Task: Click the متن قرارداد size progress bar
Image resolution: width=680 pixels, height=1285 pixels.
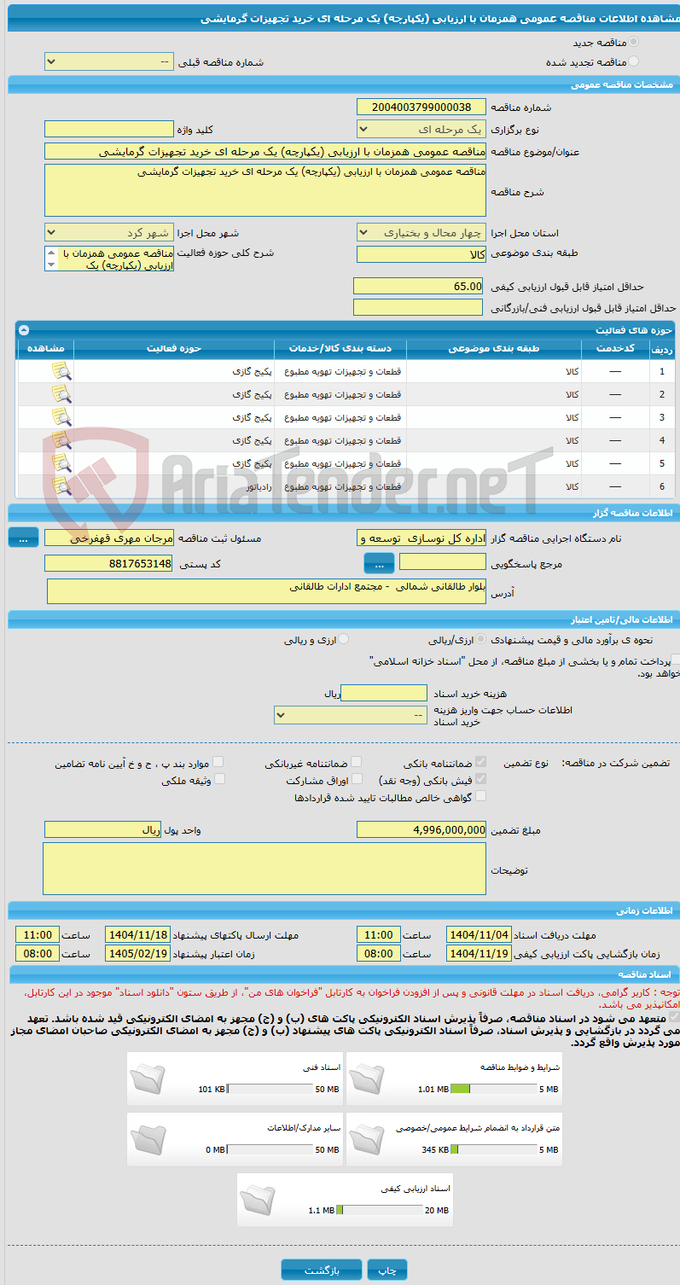Action: point(492,1149)
